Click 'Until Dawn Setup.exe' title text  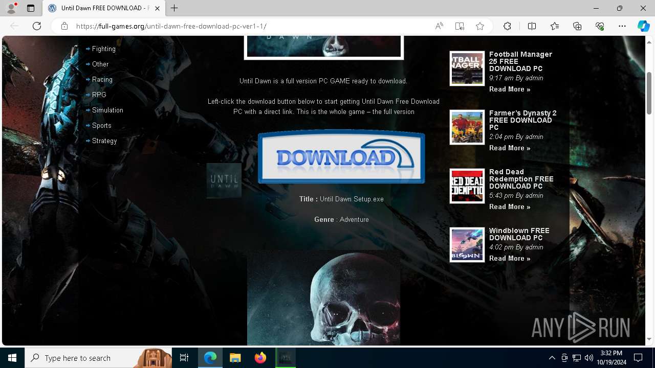[x=352, y=199]
